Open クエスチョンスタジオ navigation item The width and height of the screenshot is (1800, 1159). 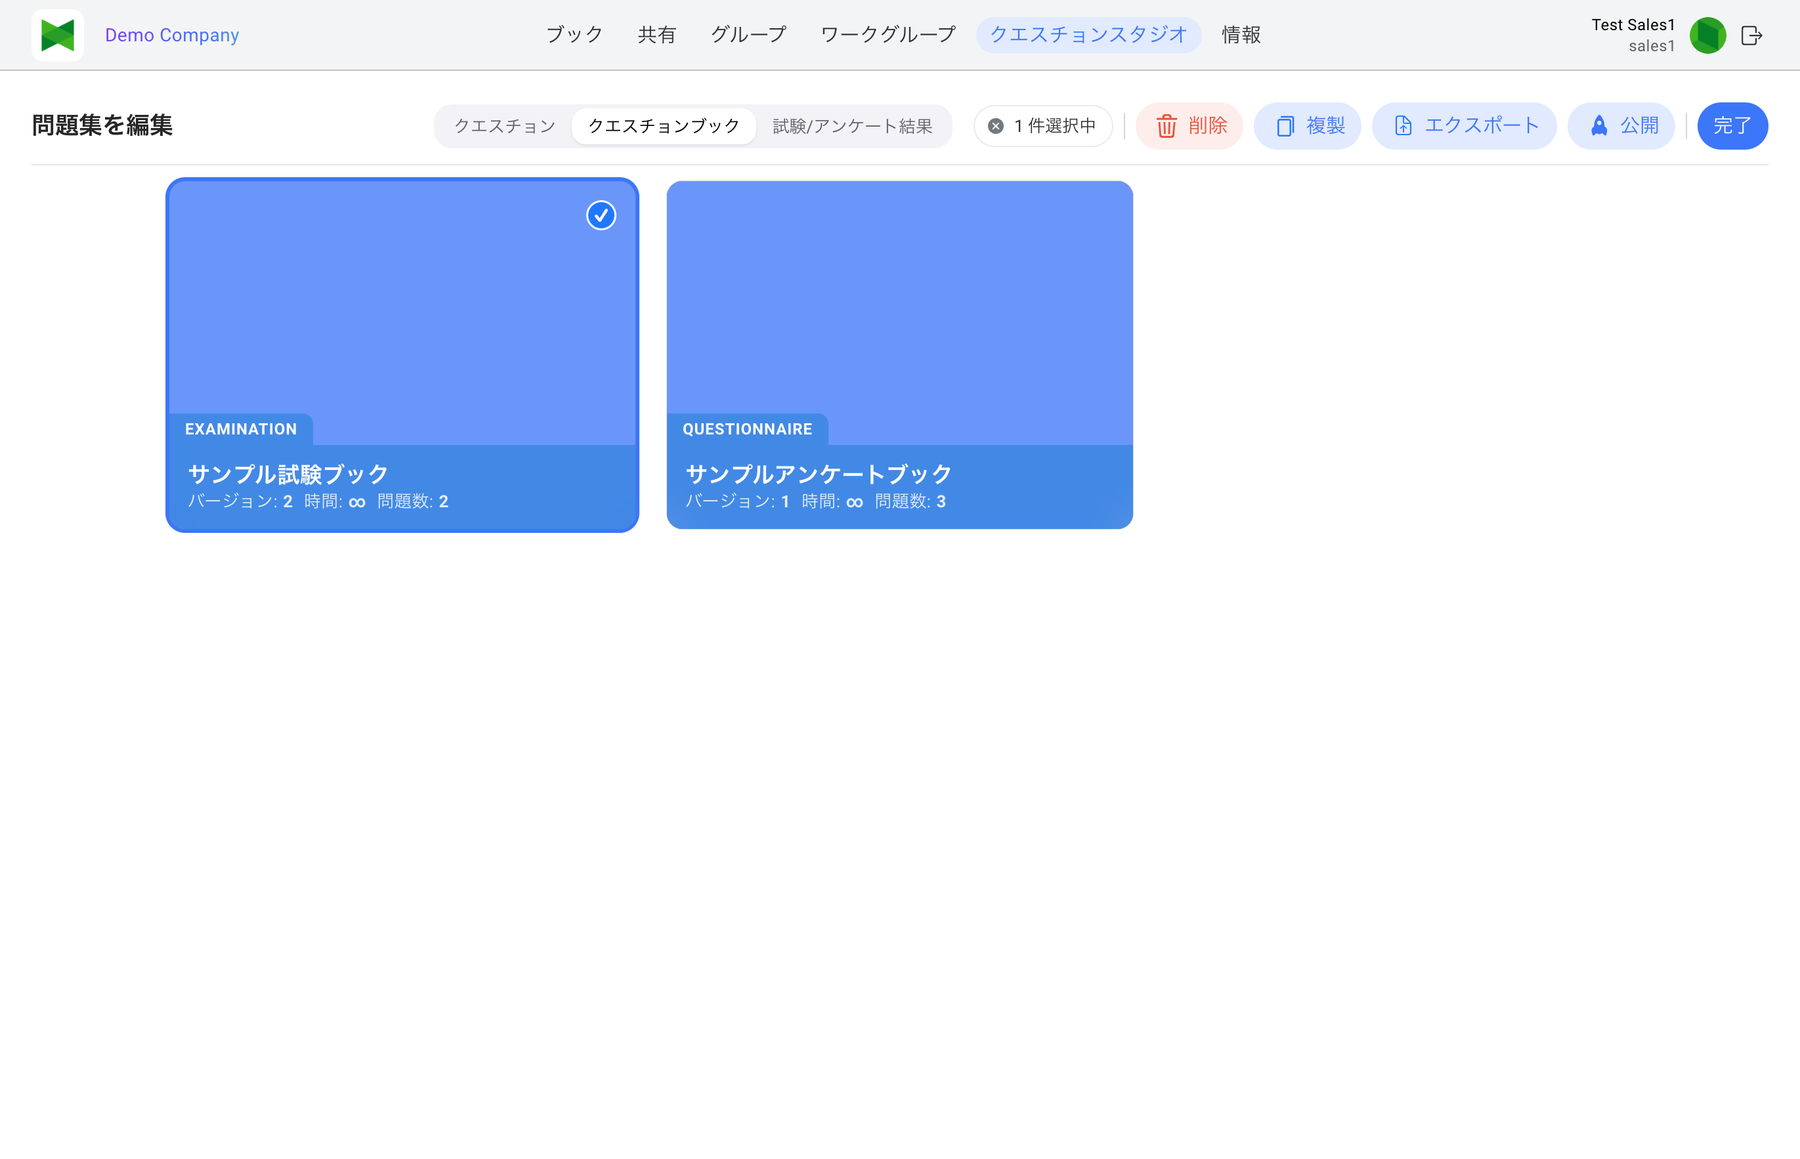point(1088,35)
